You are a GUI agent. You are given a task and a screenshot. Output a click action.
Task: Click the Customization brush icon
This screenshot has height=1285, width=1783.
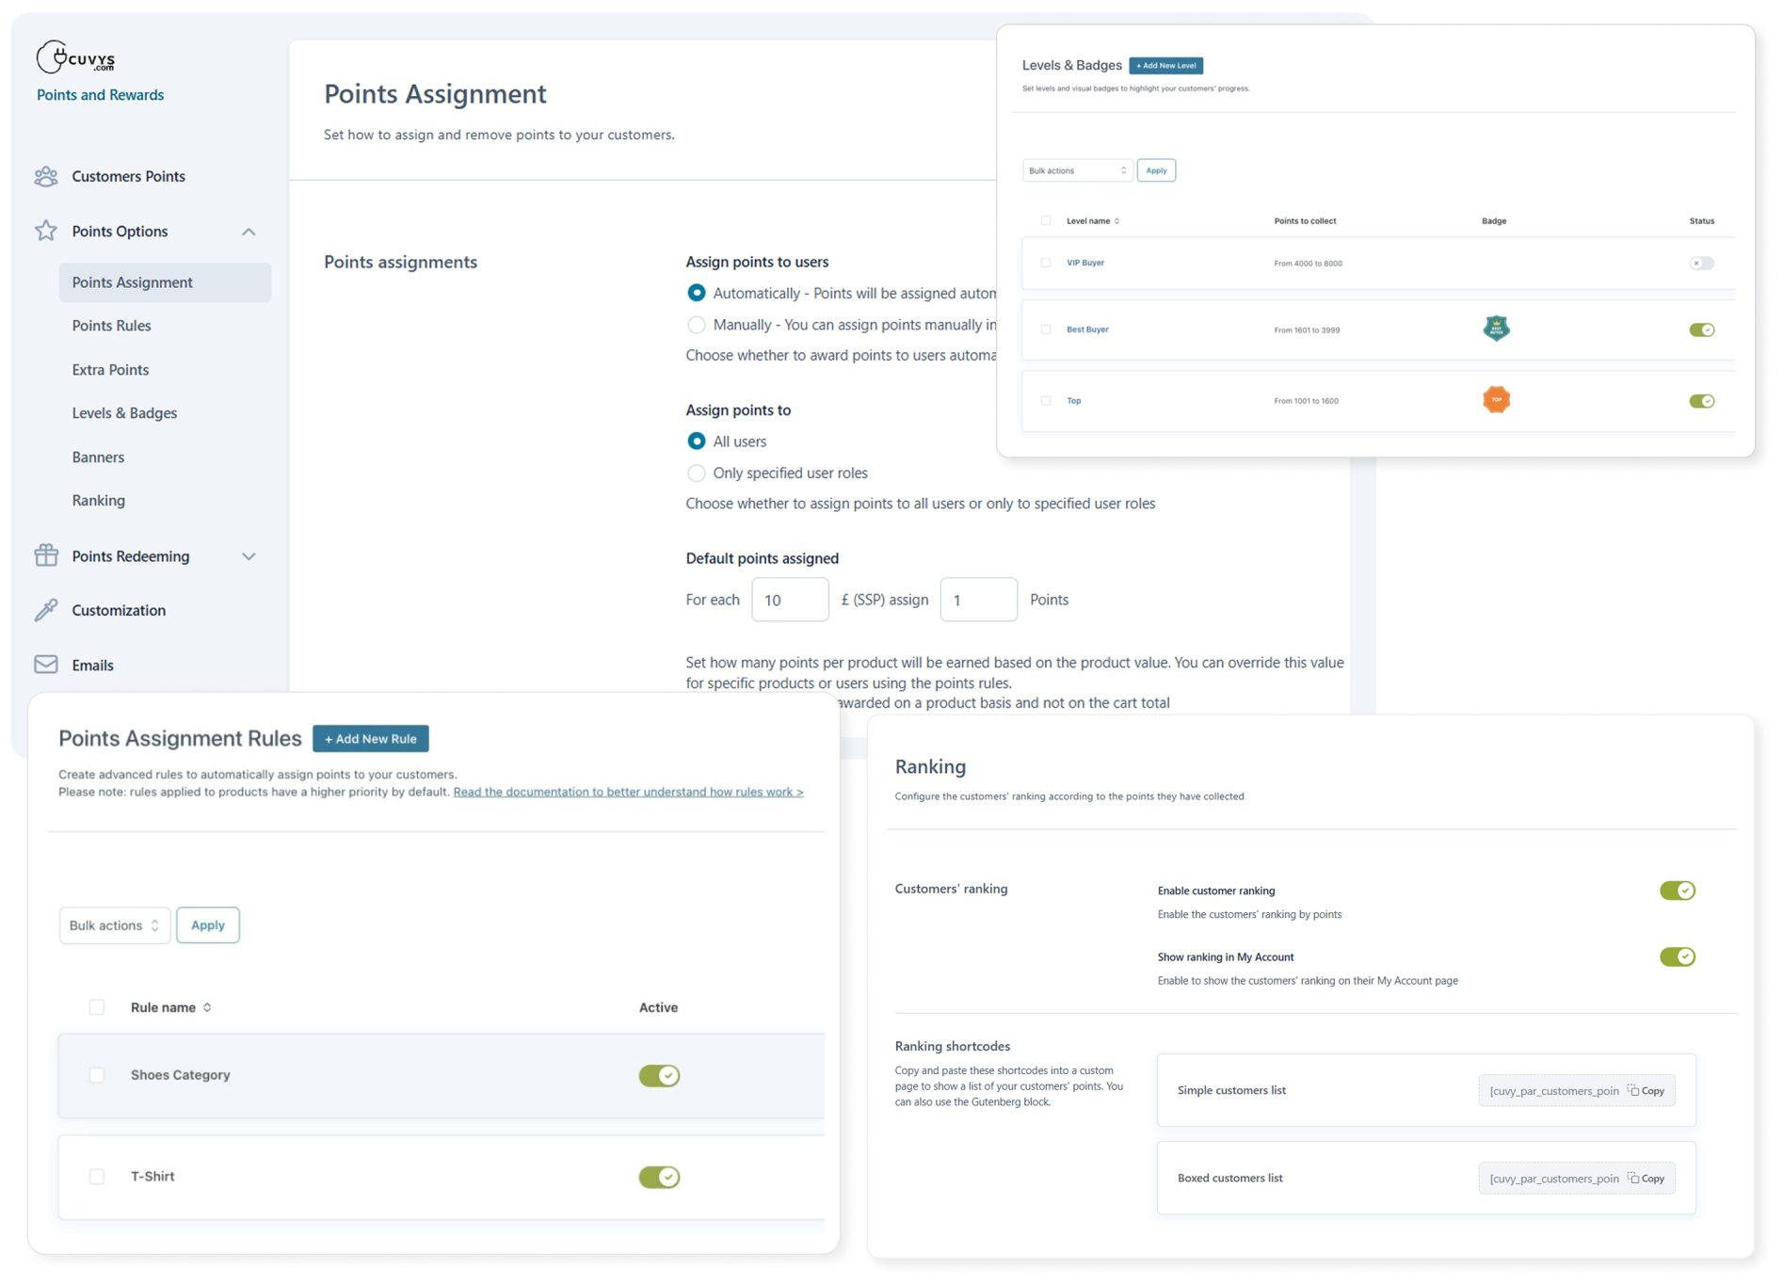(46, 610)
